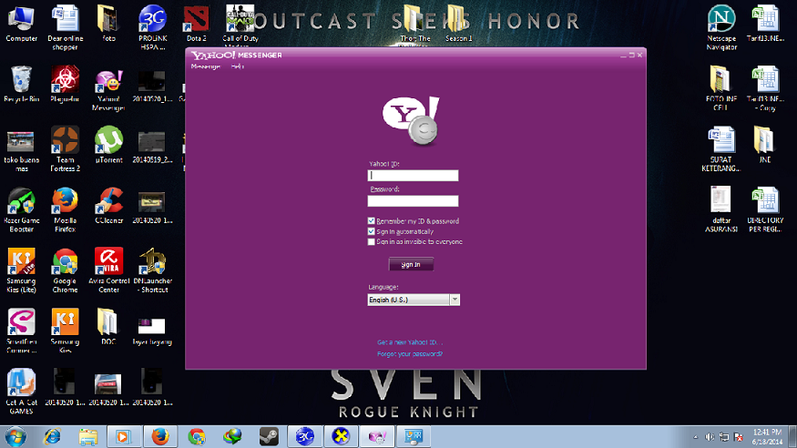Uncheck Sign in automatically
The height and width of the screenshot is (448, 797).
click(x=371, y=231)
